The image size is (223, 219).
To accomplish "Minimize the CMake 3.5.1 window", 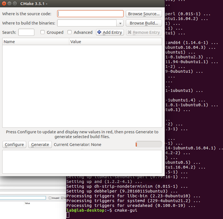I will (9, 3).
